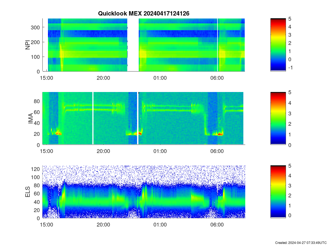Click the Created timestamp text

(x=300, y=243)
